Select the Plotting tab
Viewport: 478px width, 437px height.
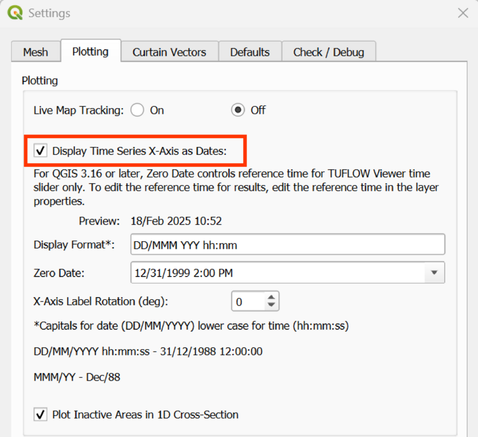(x=90, y=51)
